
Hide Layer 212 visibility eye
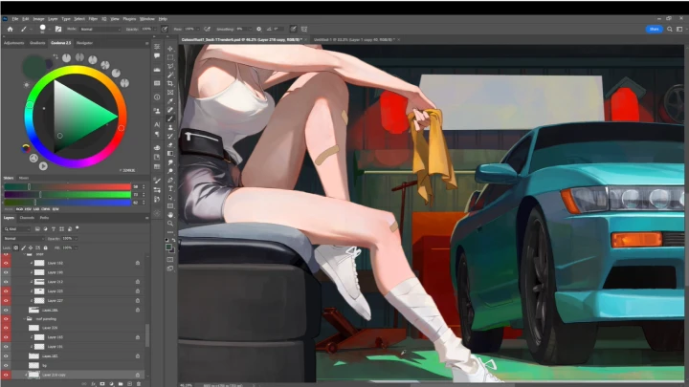pyautogui.click(x=6, y=282)
